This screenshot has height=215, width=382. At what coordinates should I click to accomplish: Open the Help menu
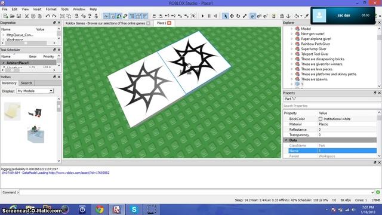93,10
